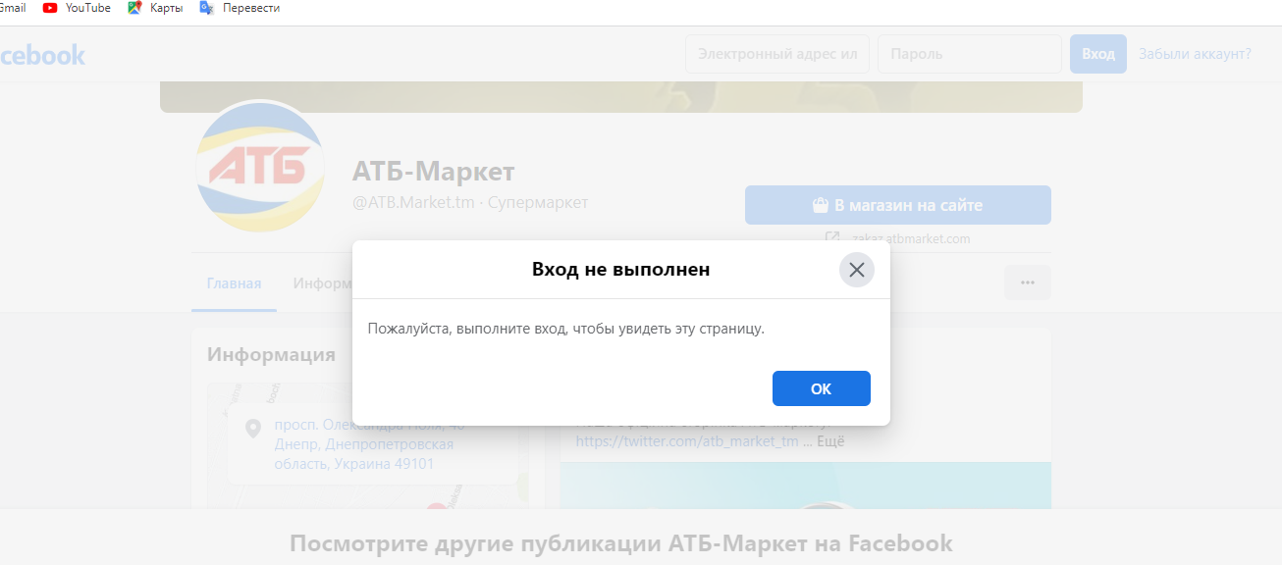Open the YouTube bookmark
The width and height of the screenshot is (1282, 565).
tap(77, 8)
